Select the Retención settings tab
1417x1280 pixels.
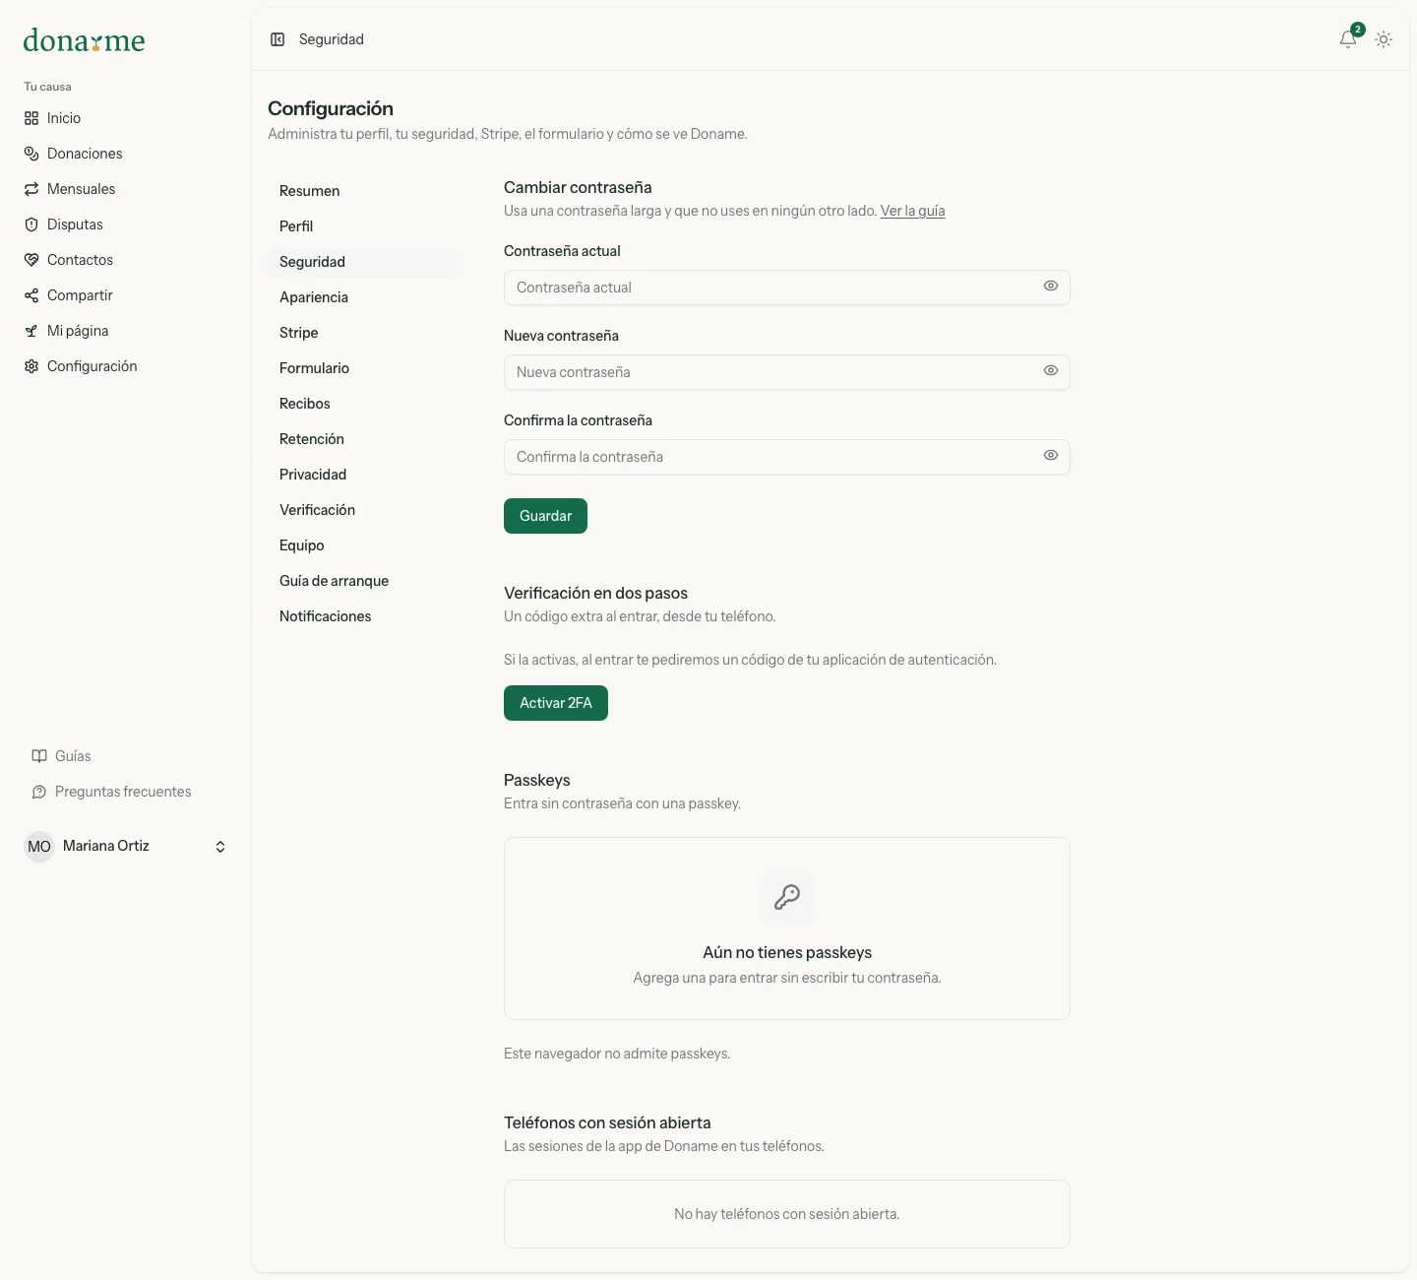(x=362, y=439)
